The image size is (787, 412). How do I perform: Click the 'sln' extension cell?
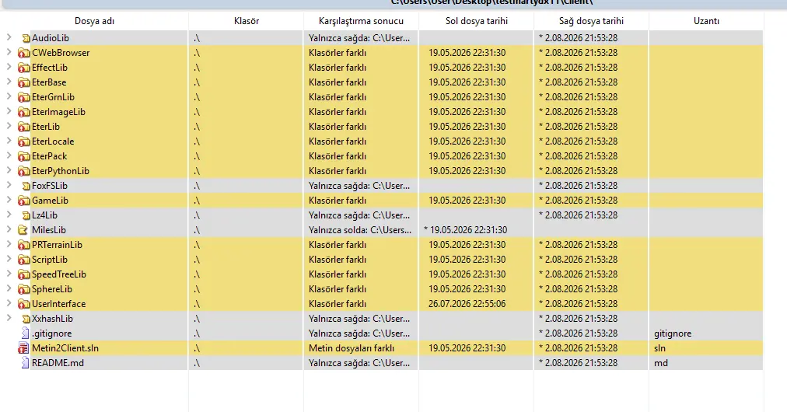[x=660, y=348]
